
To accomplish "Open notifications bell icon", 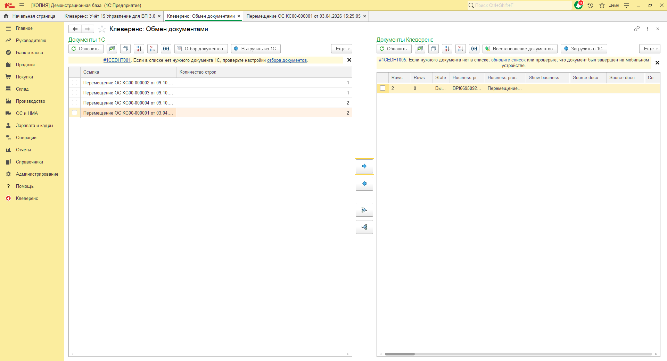I will 578,5.
